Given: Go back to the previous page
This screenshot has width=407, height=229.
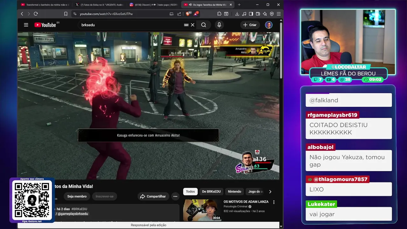Looking at the screenshot, I should (22, 14).
